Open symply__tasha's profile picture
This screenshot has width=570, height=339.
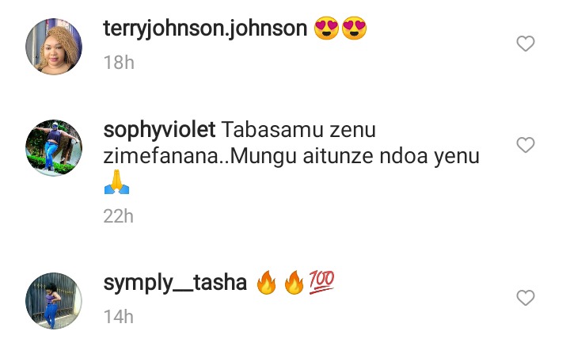(54, 301)
